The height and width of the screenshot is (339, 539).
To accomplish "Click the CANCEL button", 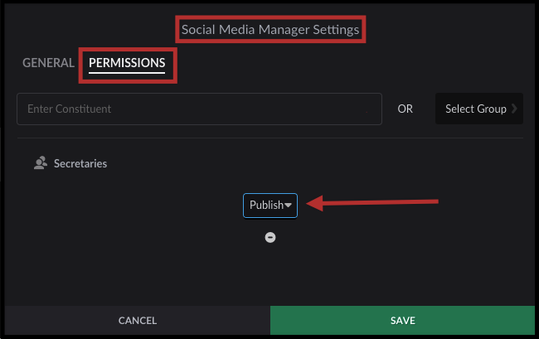I will pyautogui.click(x=138, y=321).
